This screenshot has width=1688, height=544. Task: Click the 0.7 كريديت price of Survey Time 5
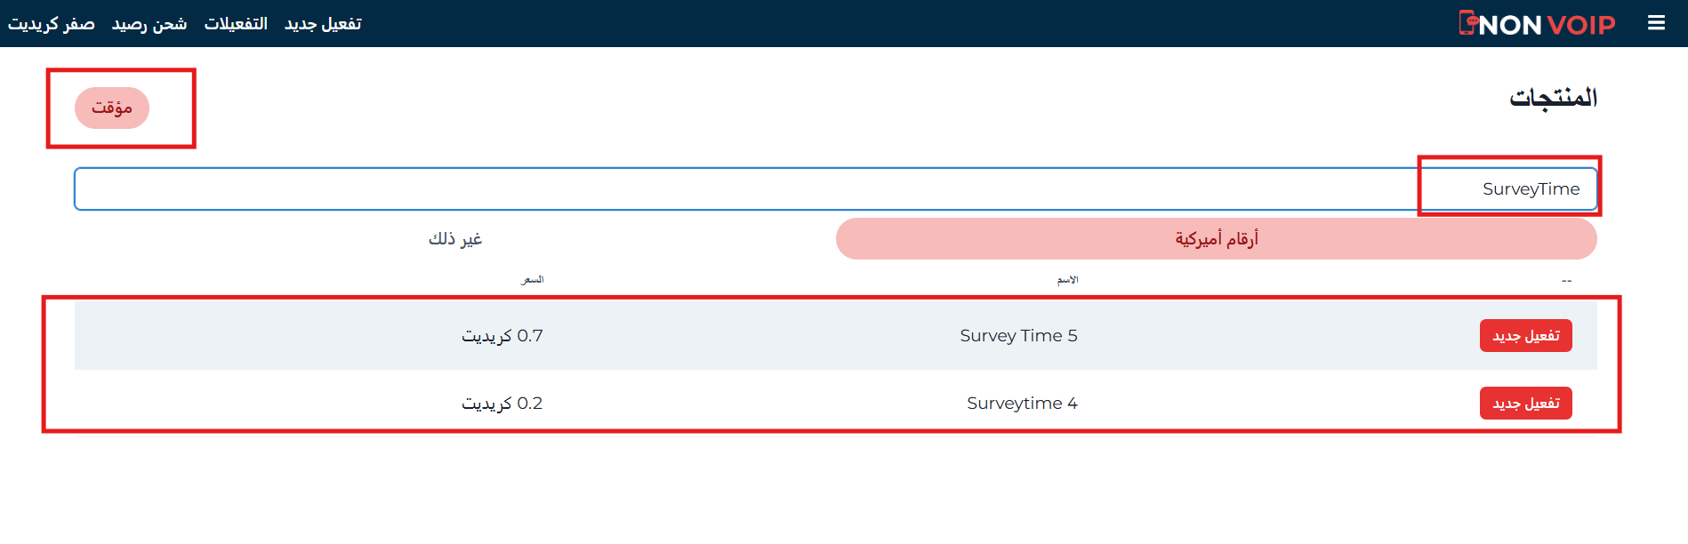pos(504,335)
